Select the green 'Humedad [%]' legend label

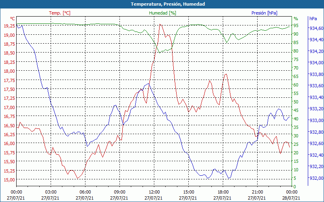tap(163, 13)
